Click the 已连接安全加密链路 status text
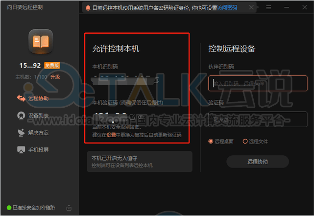Viewport: 314px width, 216px height. tap(34, 208)
